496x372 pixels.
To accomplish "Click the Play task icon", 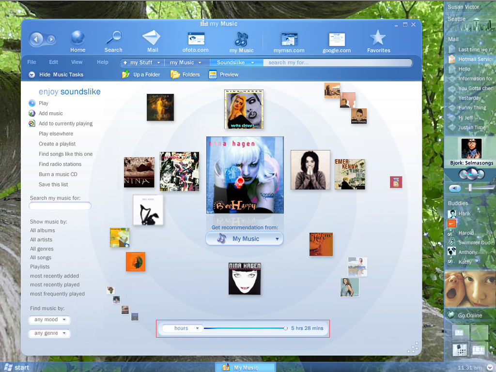I will tap(32, 103).
